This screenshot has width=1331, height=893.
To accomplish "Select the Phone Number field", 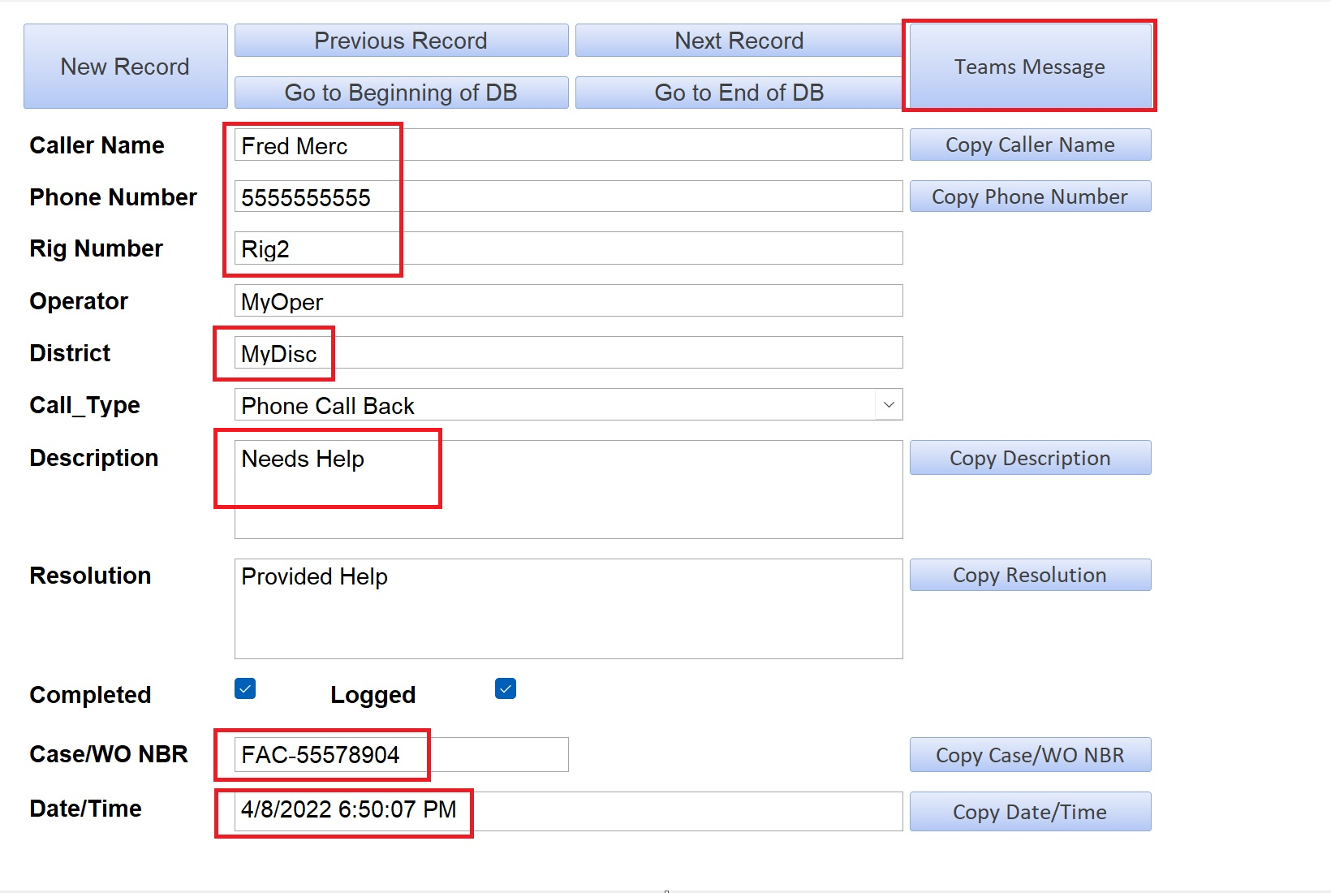I will click(x=568, y=196).
